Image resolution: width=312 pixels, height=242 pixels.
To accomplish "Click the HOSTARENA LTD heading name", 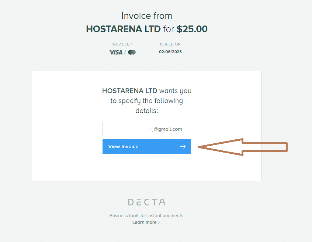I will coord(123,29).
